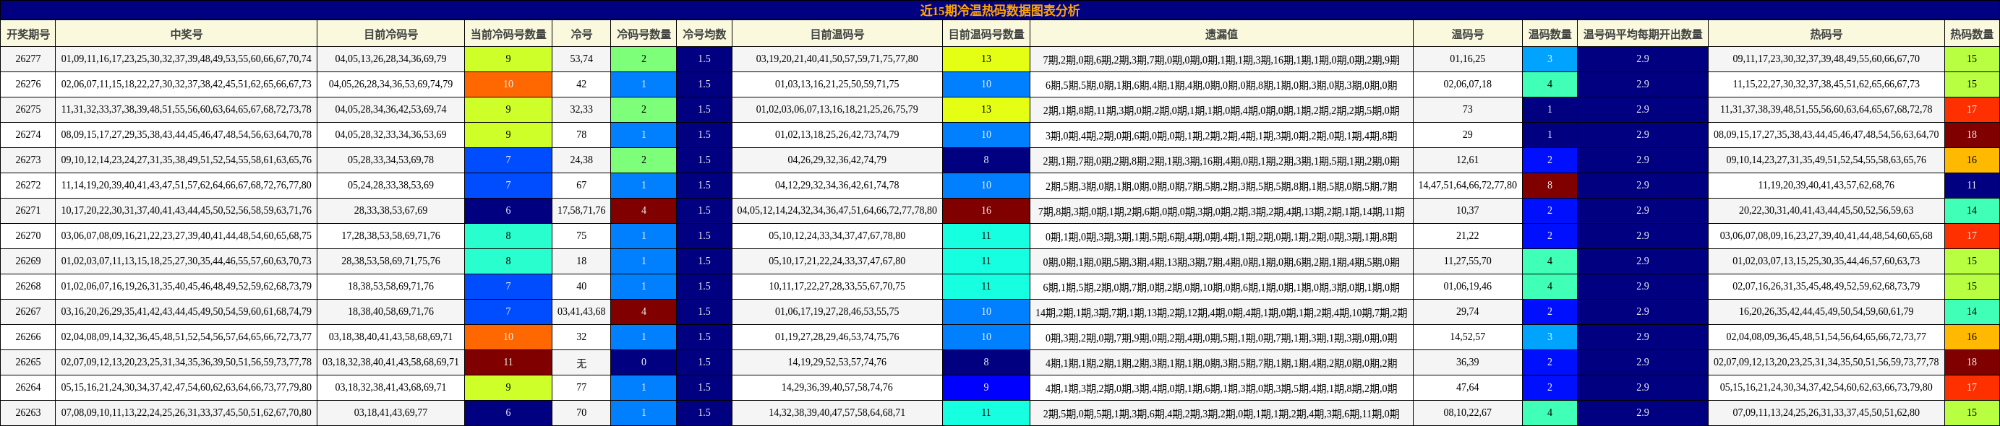This screenshot has height=426, width=2000.
Task: Click warm codes cell 01,03,13,16,21,25,50,59,71,75
Action: 837,84
